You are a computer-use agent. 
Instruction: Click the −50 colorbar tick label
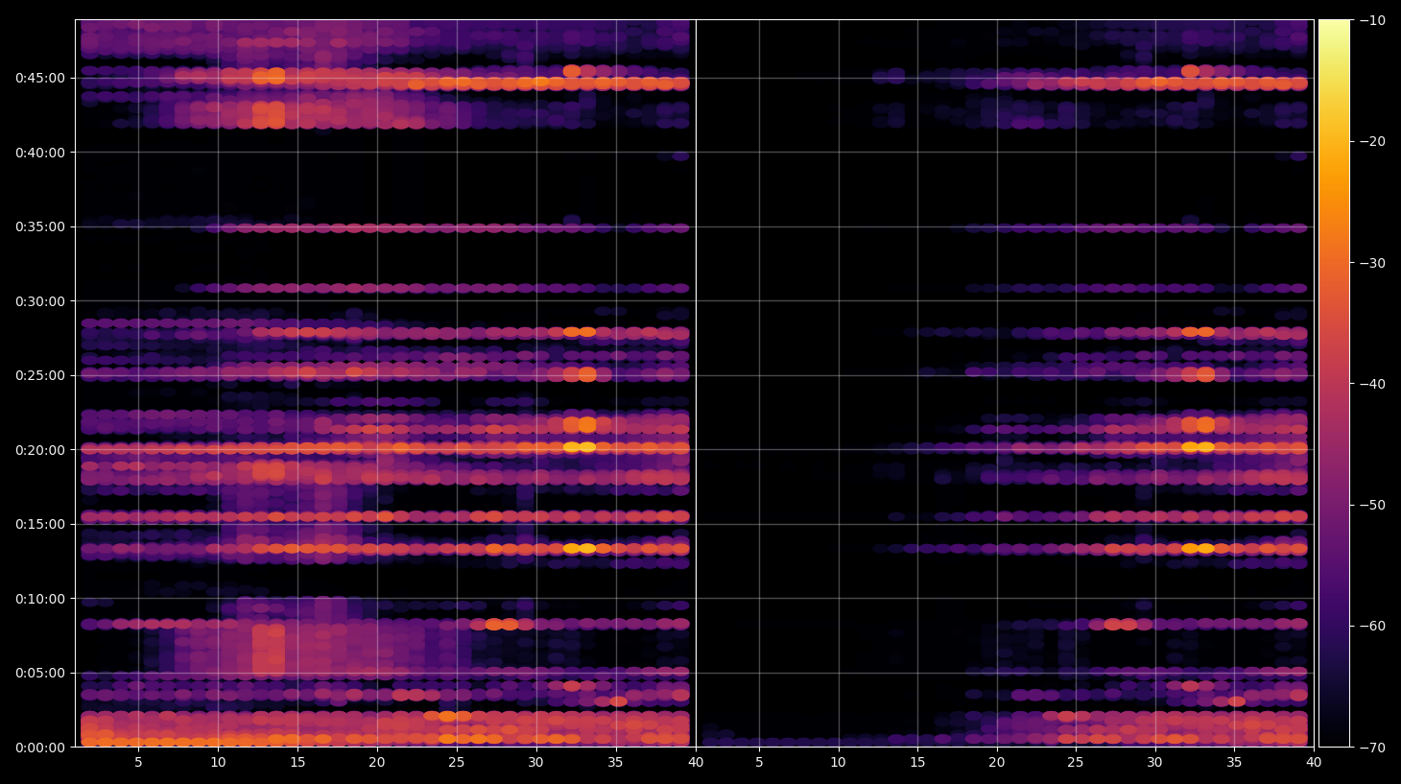pyautogui.click(x=1372, y=506)
